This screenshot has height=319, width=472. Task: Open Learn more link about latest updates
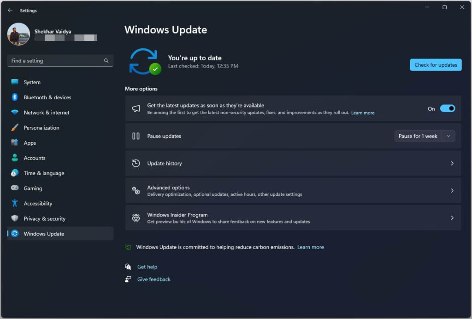coord(363,113)
